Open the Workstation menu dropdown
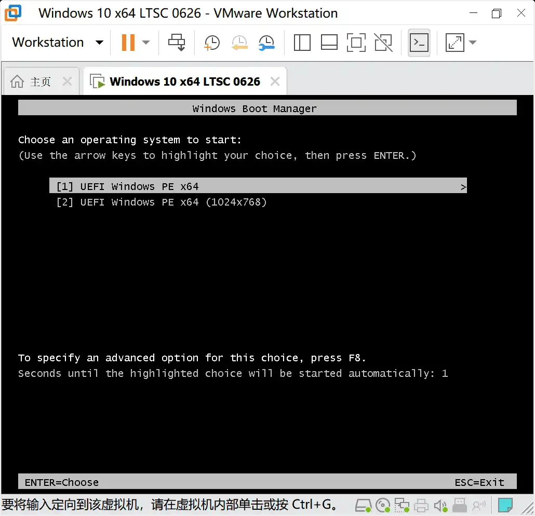This screenshot has height=516, width=535. click(99, 43)
